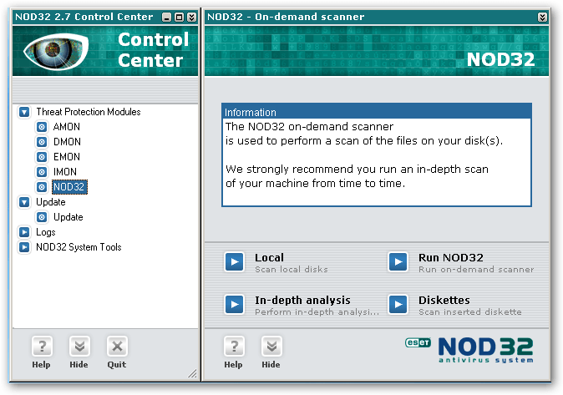Click the Logs label in tree
The width and height of the screenshot is (563, 395).
(46, 232)
